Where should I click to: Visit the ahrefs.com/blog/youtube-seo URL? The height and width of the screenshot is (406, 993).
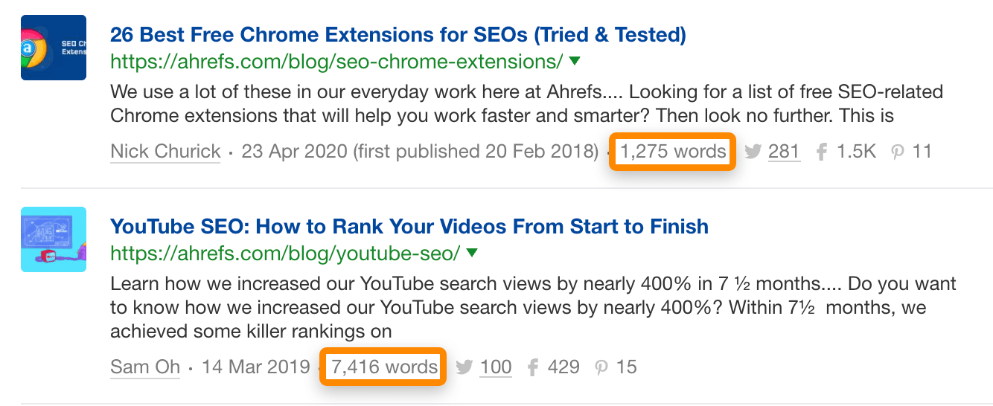[x=284, y=253]
